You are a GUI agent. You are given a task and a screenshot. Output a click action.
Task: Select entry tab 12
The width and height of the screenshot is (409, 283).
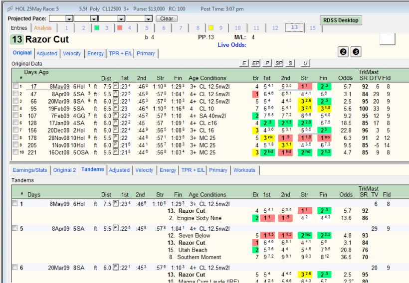pos(275,28)
